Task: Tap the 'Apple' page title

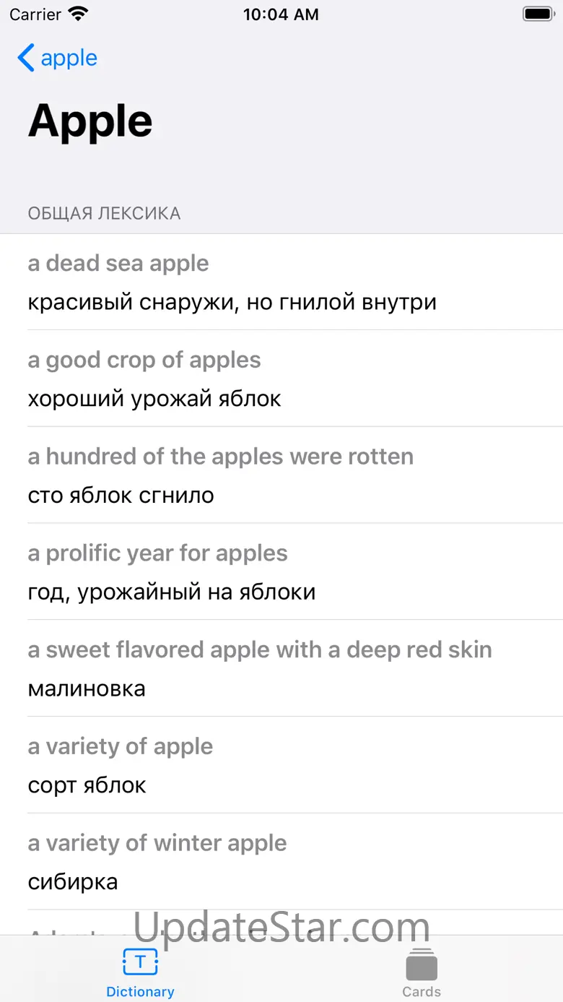Action: (90, 121)
